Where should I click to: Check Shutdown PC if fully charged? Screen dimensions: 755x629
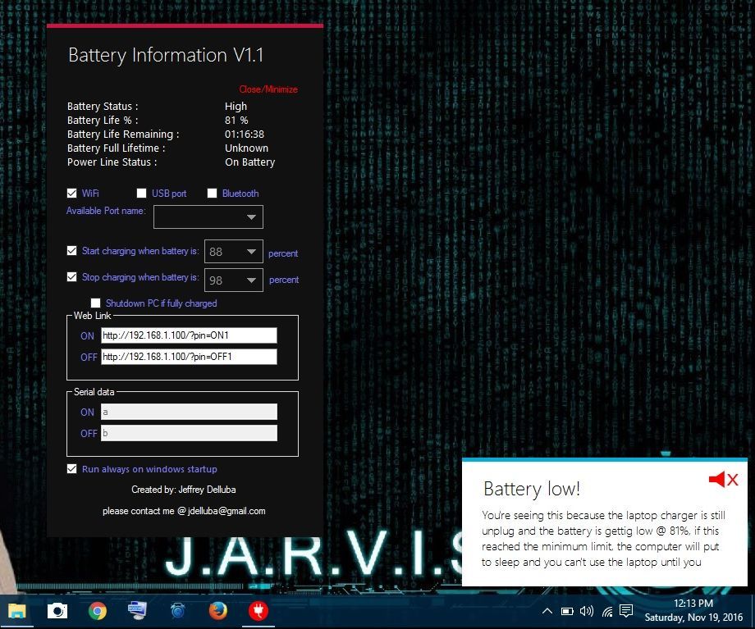95,303
